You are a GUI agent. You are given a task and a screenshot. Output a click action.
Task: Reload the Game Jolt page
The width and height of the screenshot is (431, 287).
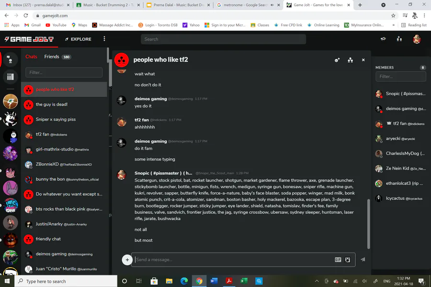pos(26,16)
